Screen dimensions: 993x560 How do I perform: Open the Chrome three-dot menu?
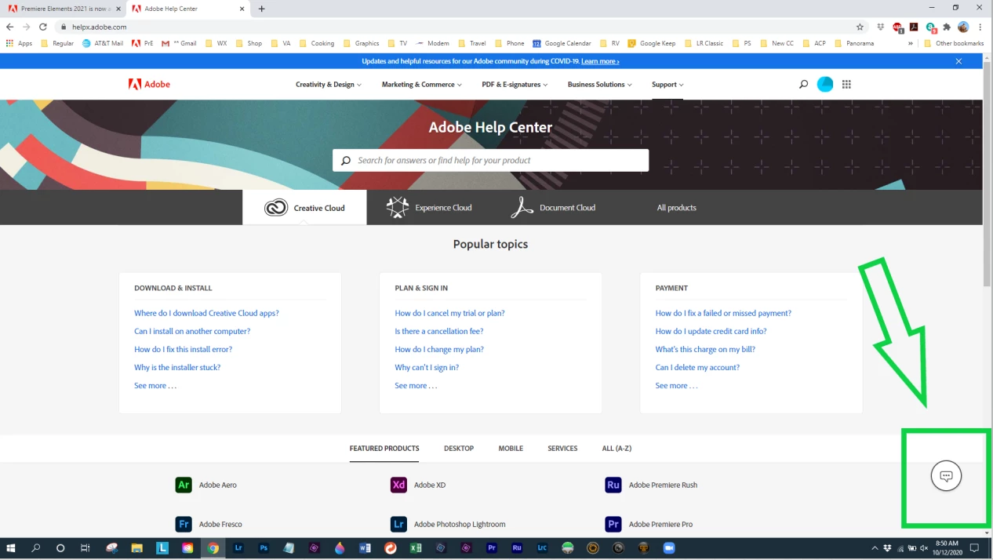[x=980, y=27]
